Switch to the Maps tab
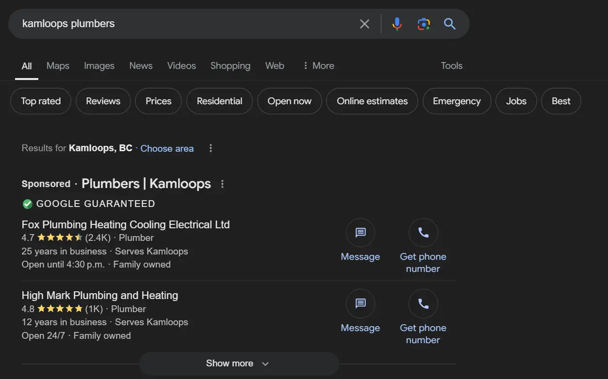Screen dimensions: 608x379 [58, 66]
